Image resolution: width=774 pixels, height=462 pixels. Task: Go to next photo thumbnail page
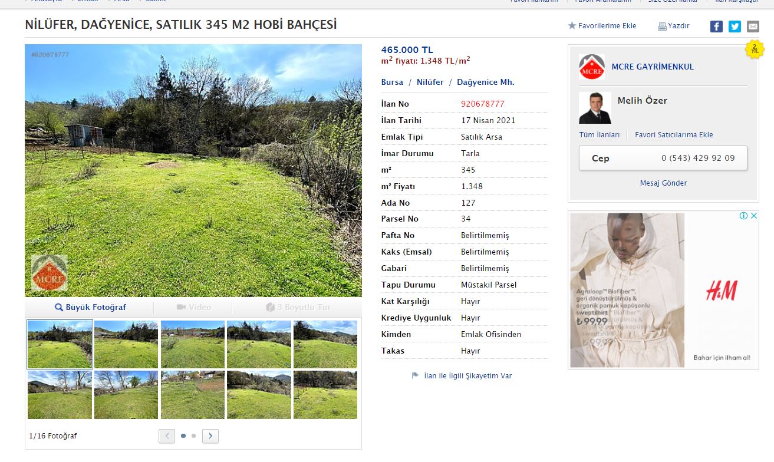[210, 436]
